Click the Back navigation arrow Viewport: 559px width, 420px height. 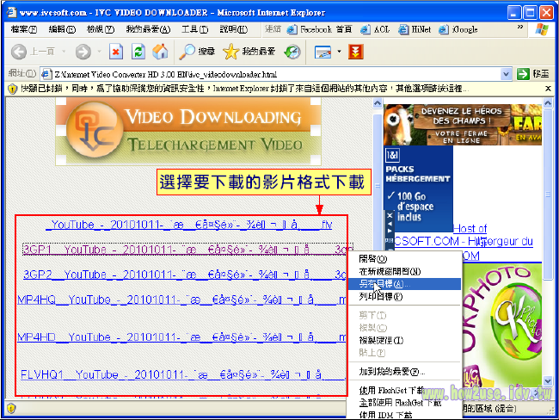pos(19,52)
